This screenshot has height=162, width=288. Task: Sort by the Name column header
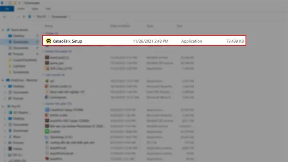(49, 26)
